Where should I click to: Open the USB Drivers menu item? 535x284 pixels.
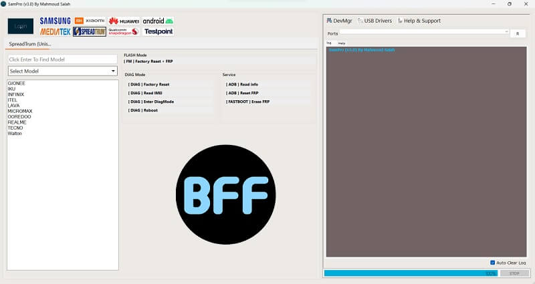click(x=374, y=21)
